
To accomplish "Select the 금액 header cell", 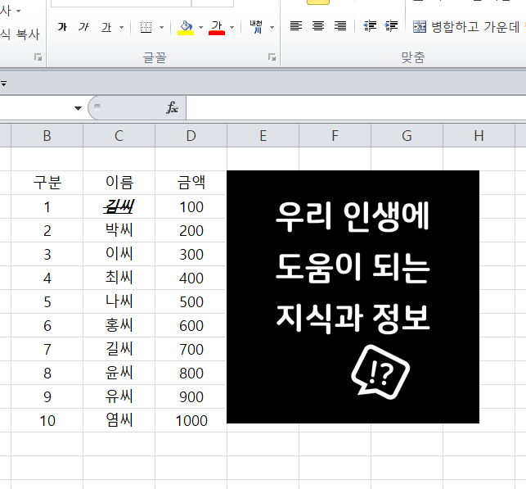I will pos(191,183).
